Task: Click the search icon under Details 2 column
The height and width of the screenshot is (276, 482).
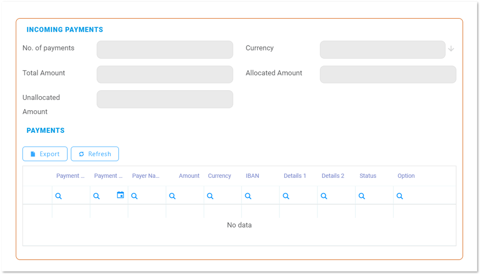Action: [324, 196]
